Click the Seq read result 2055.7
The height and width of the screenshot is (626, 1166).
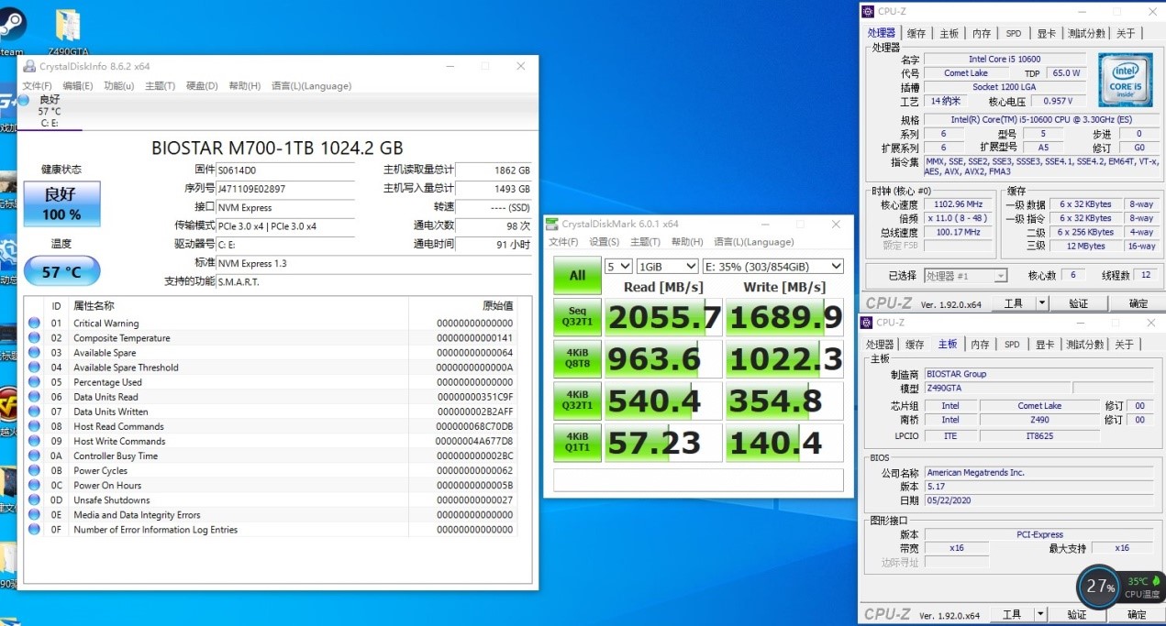click(664, 317)
